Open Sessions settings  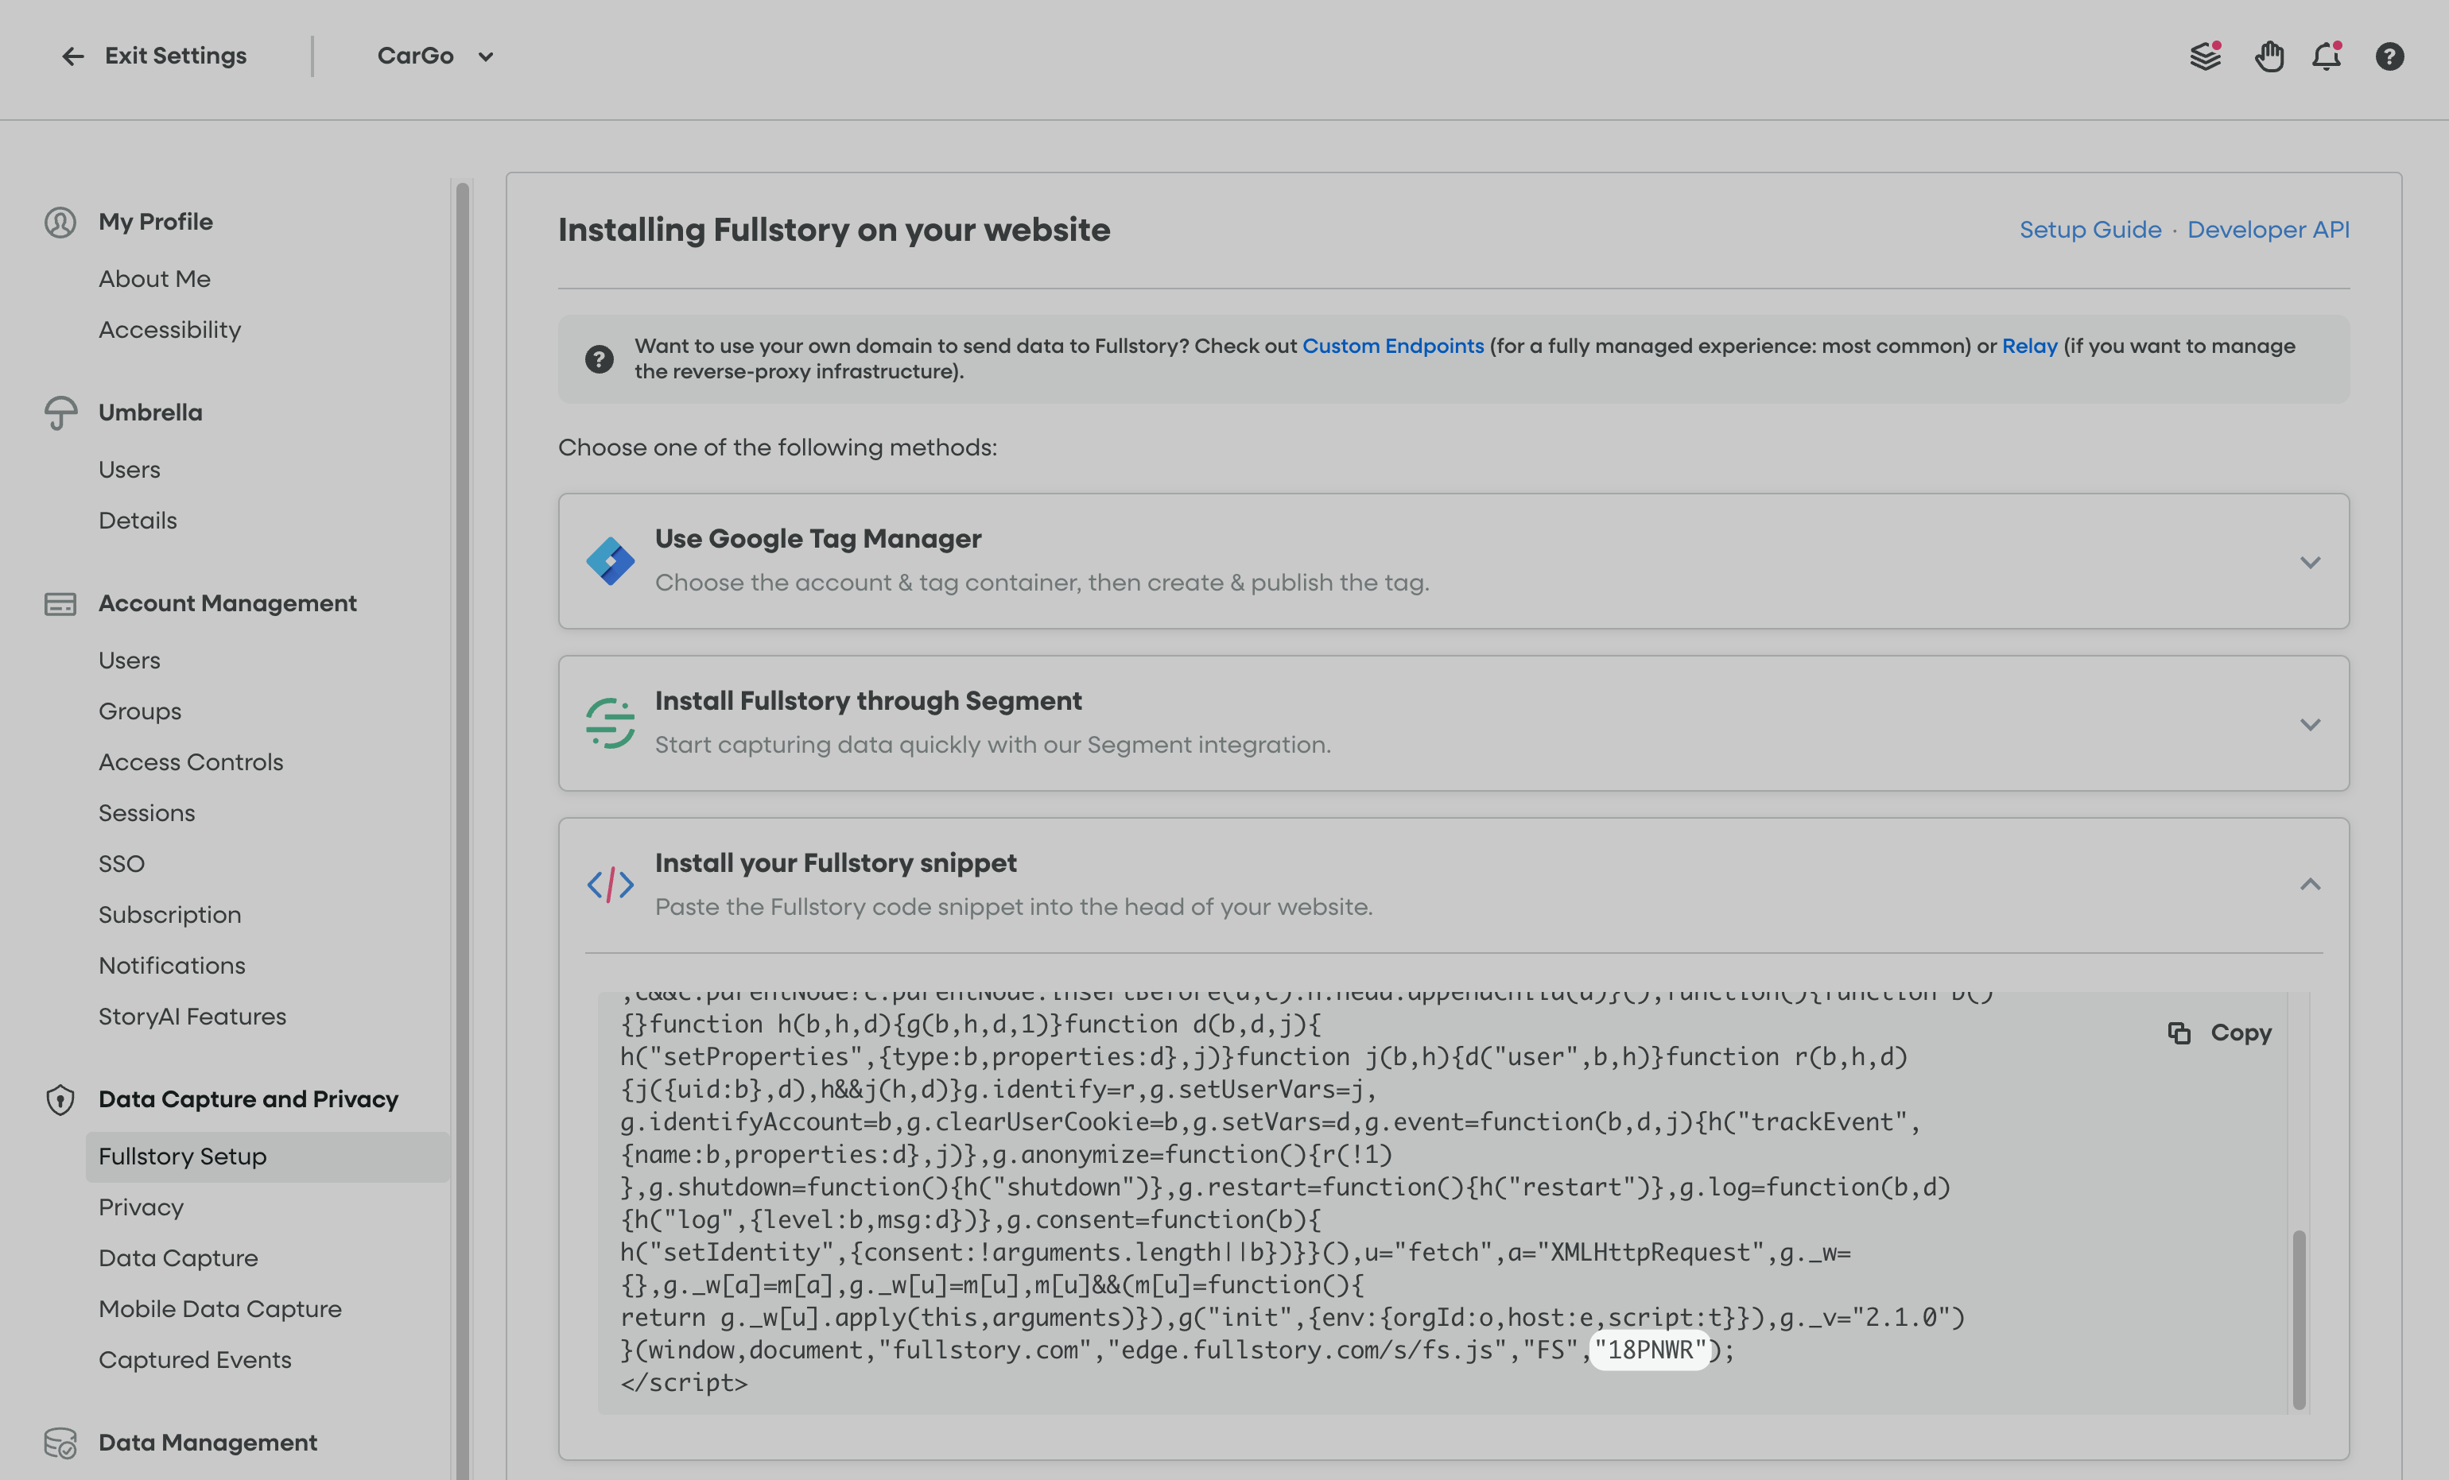[147, 812]
